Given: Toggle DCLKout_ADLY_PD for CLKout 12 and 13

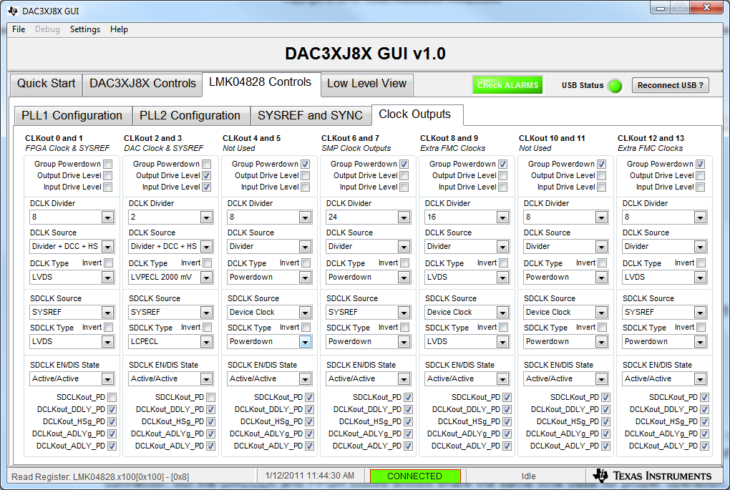Looking at the screenshot, I should pos(705,446).
